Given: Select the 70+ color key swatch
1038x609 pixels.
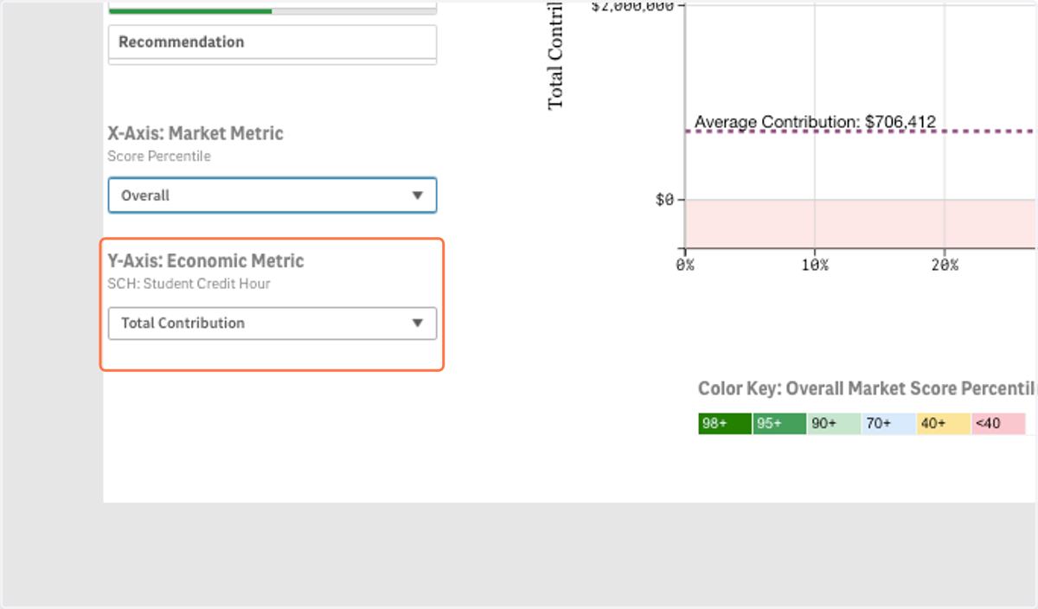Looking at the screenshot, I should pyautogui.click(x=888, y=424).
